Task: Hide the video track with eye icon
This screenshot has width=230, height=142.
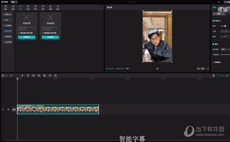Action: [x=8, y=109]
